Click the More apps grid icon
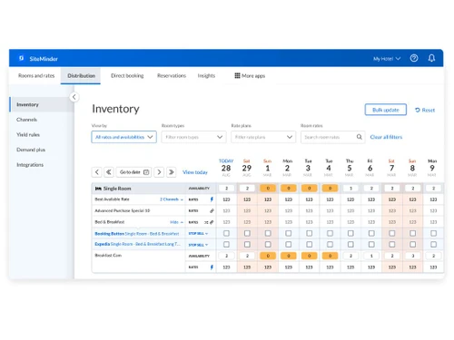Screen dimensions: 454x340 point(237,75)
